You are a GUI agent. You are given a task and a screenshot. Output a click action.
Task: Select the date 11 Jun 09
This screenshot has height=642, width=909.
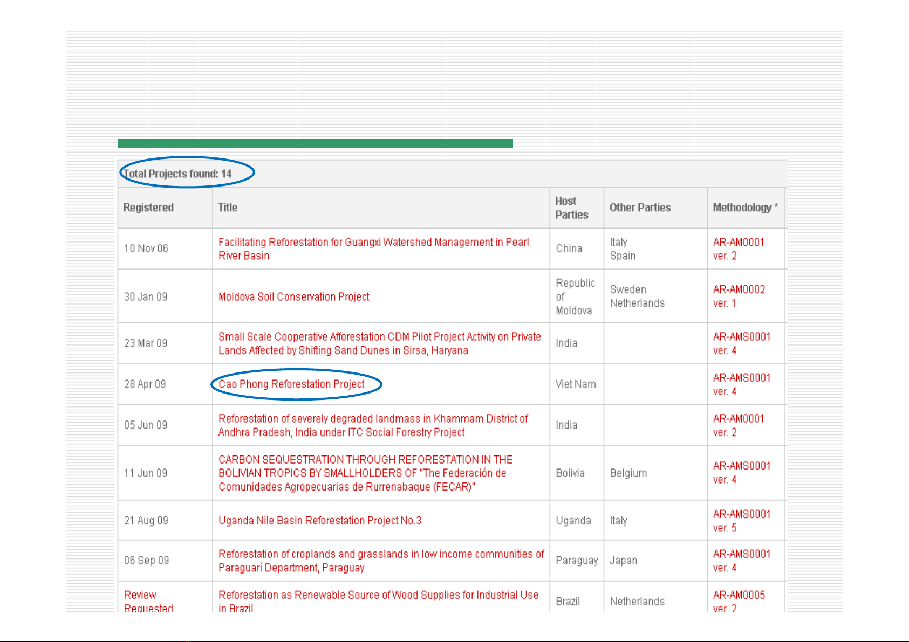click(x=146, y=473)
